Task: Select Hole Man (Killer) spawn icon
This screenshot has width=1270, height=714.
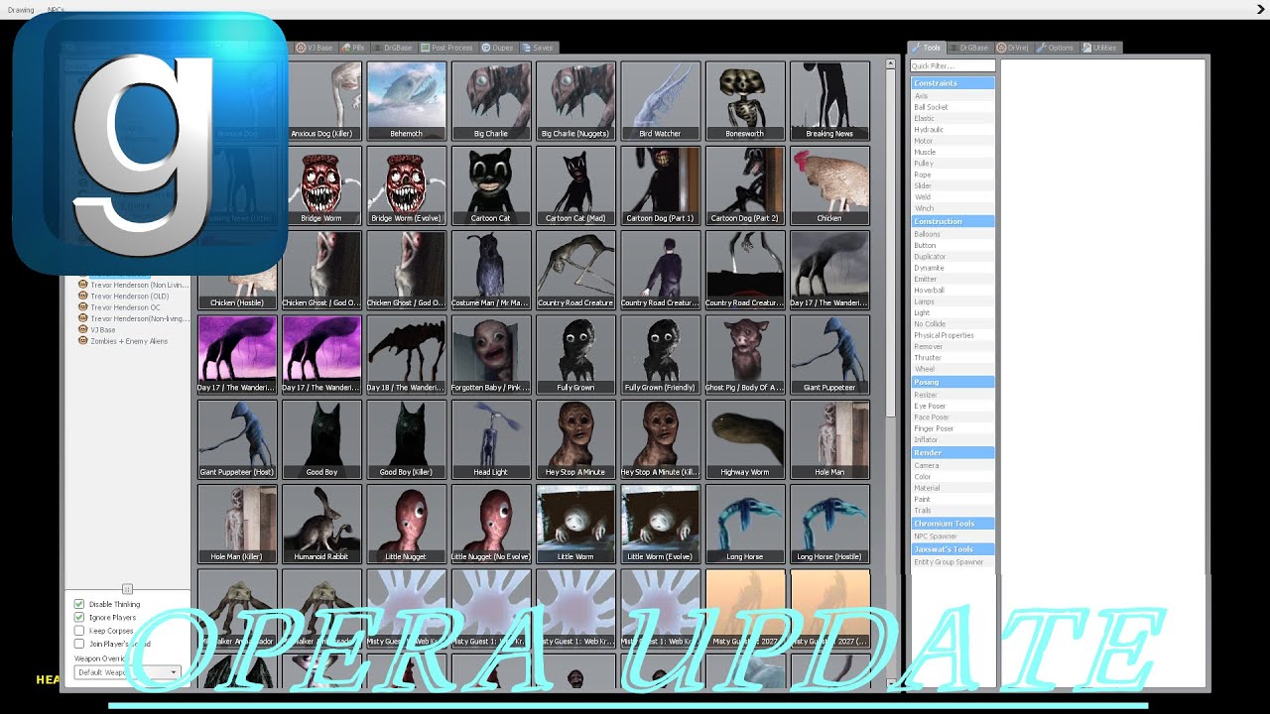Action: coord(237,524)
